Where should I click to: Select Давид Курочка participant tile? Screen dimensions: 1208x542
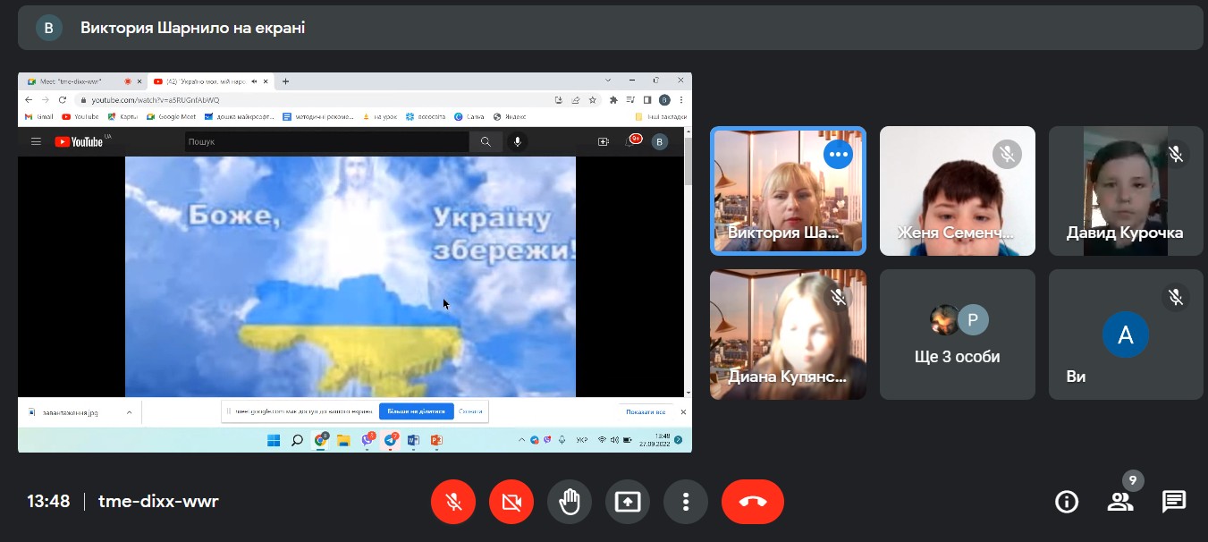tap(1126, 191)
